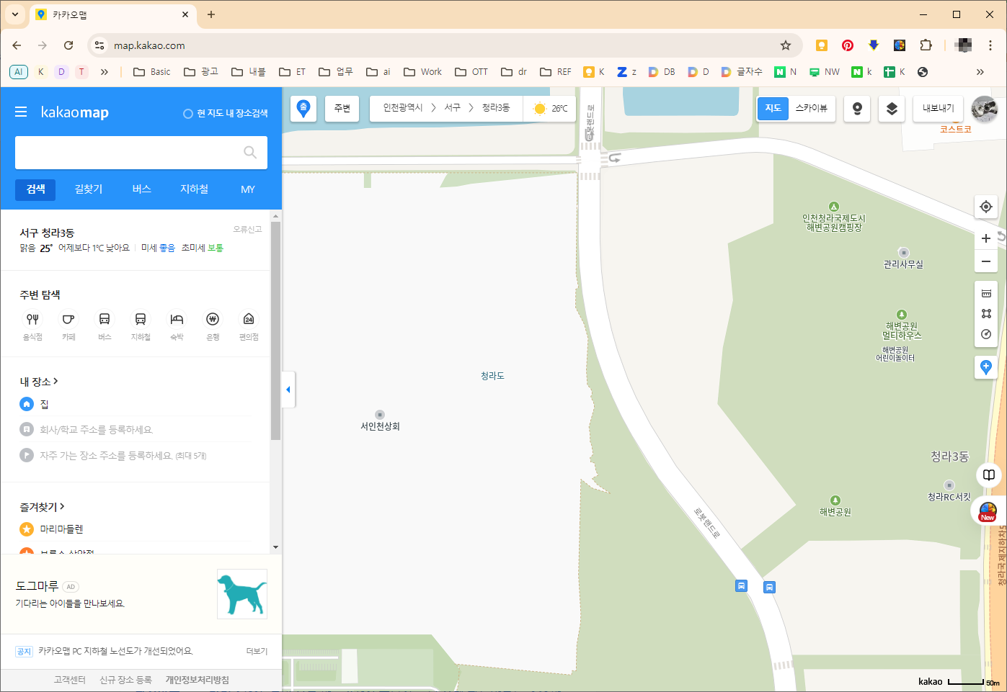Open Chrome tab search dropdown
1007x692 pixels.
pyautogui.click(x=14, y=14)
